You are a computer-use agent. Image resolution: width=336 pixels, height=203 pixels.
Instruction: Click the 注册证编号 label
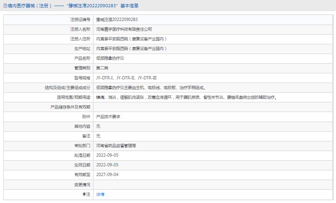80,19
